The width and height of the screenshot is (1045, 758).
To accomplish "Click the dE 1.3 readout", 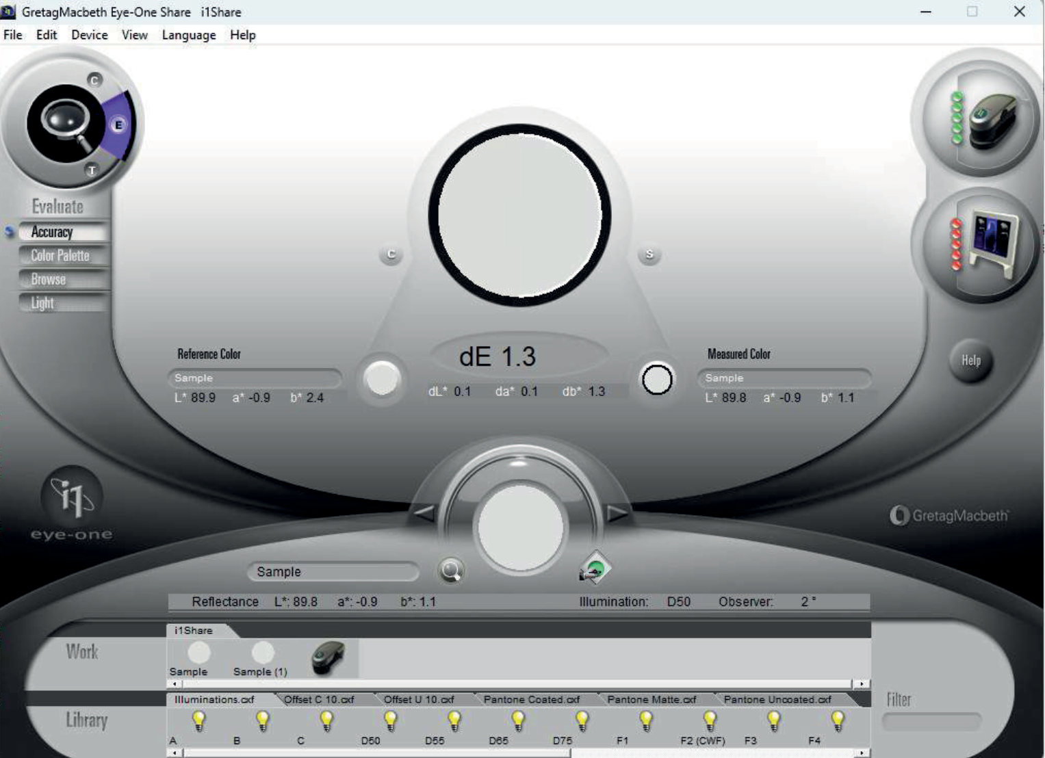I will [498, 356].
